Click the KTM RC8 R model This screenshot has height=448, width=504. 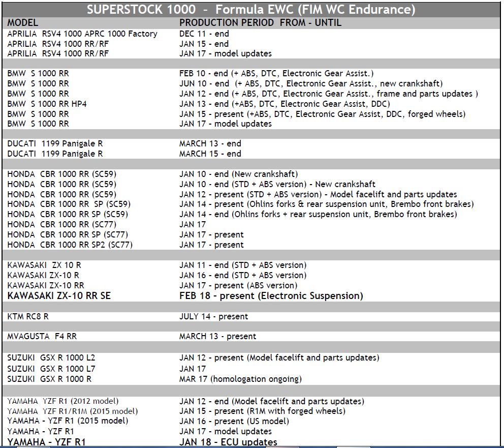[x=28, y=316]
